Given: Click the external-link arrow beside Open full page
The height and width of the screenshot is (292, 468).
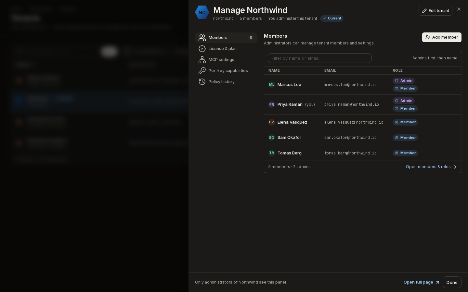Looking at the screenshot, I should (x=437, y=282).
